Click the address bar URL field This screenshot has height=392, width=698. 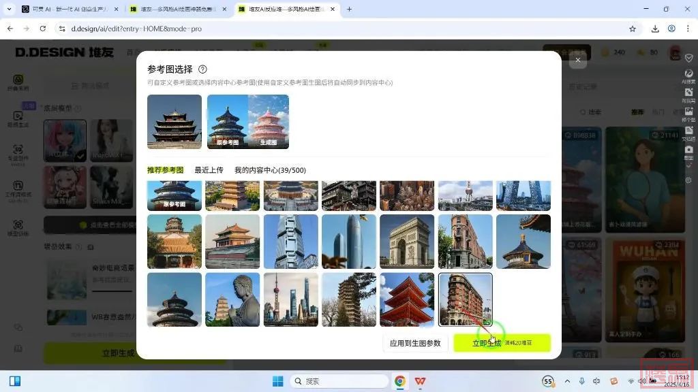pos(347,29)
